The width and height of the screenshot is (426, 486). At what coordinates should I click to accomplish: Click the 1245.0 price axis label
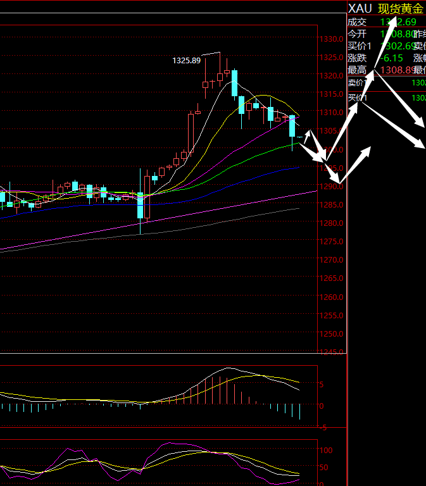point(332,352)
